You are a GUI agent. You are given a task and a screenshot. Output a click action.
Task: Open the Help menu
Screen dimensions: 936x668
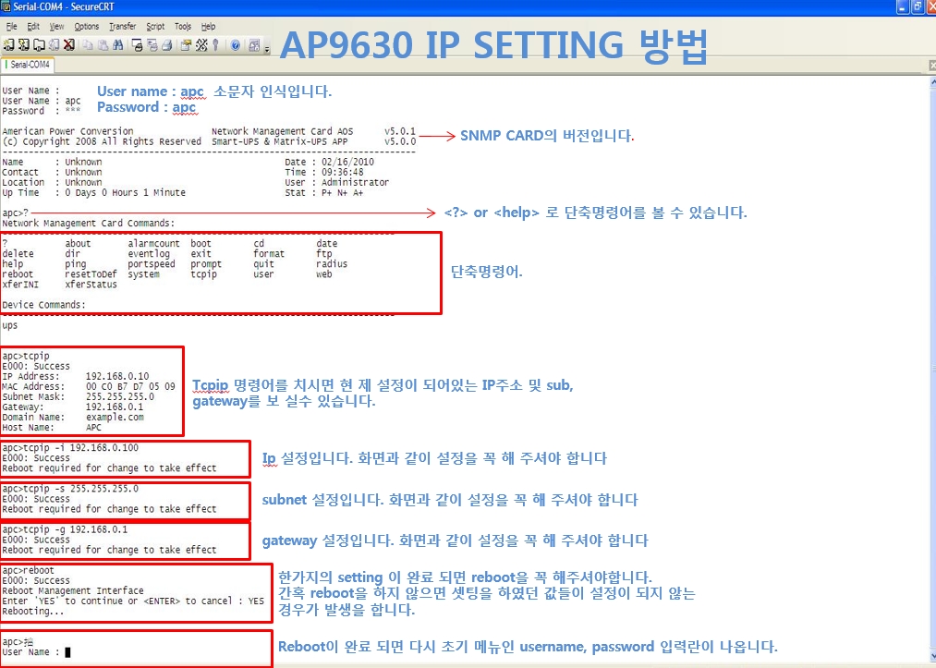[x=208, y=26]
